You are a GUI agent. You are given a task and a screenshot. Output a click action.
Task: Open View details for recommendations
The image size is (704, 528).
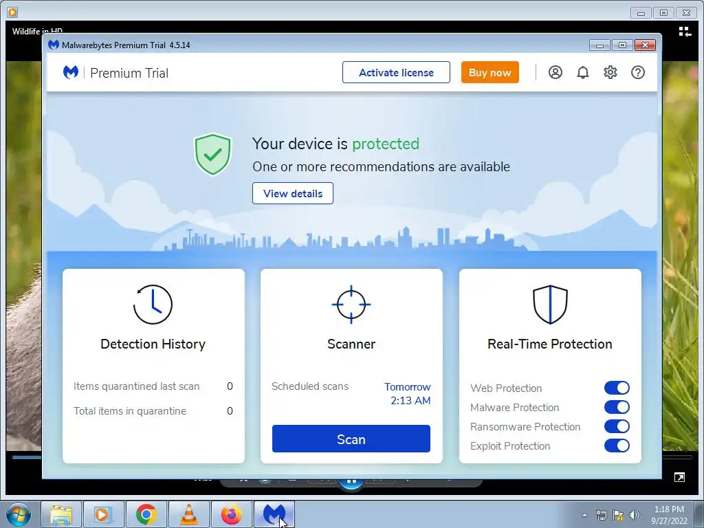(293, 193)
